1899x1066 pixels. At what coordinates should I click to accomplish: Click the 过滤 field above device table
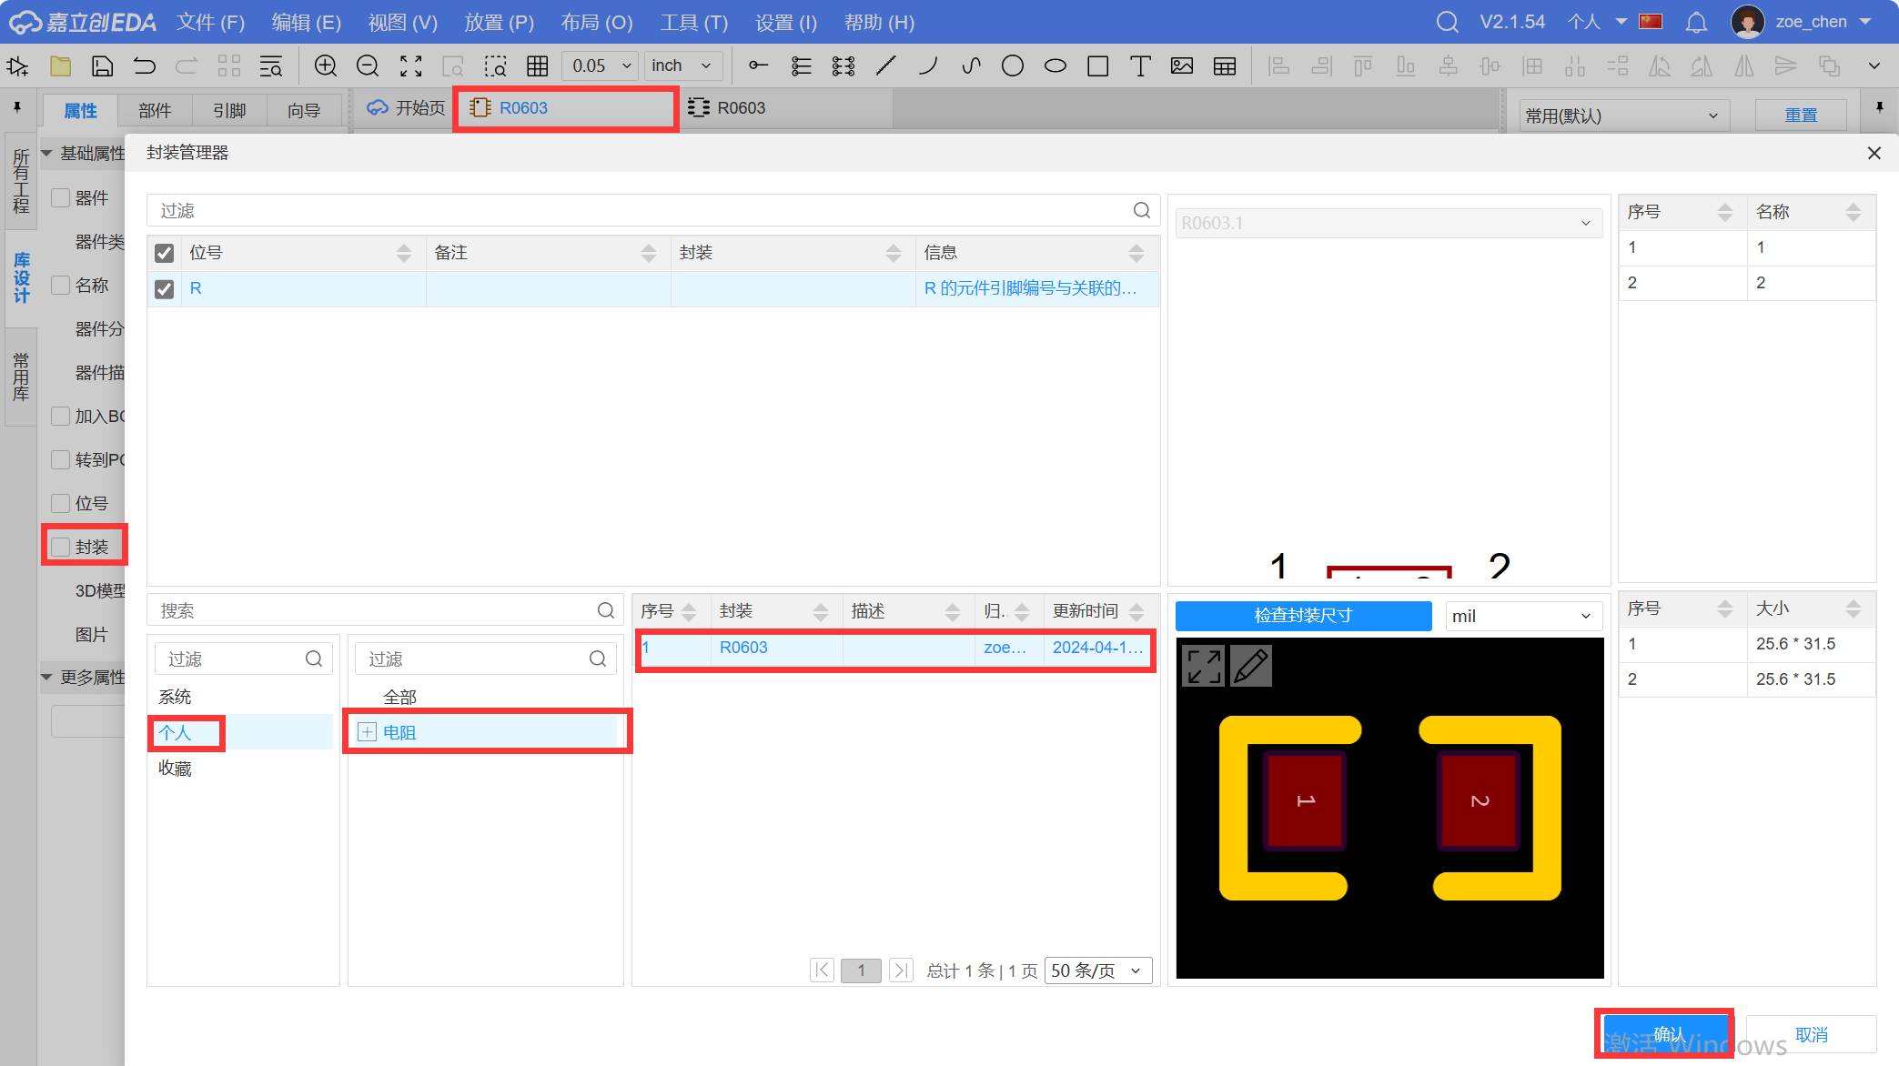pos(652,210)
